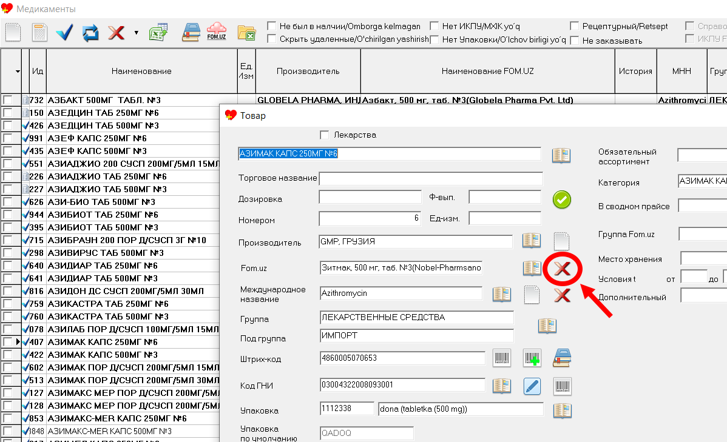727x442 pixels.
Task: Refresh the list with the blue arrows icon
Action: pyautogui.click(x=90, y=33)
